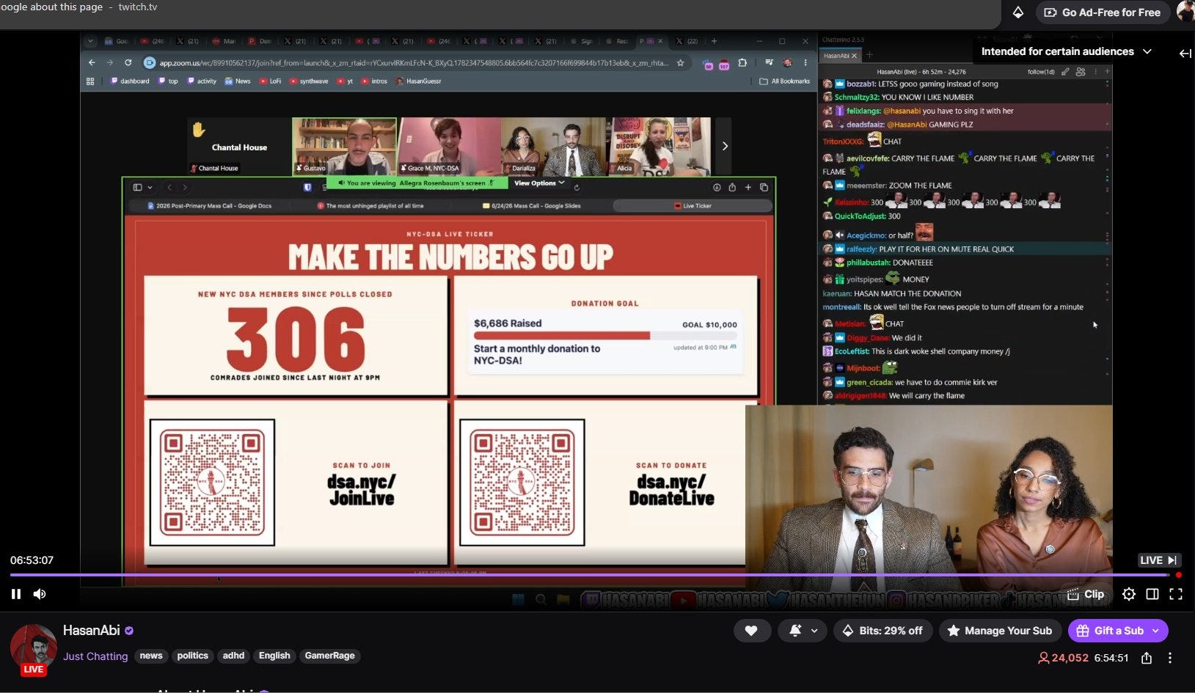Viewport: 1195px width, 693px height.
Task: Open HasanGuessr bookmark in streamed browser
Action: (x=419, y=81)
